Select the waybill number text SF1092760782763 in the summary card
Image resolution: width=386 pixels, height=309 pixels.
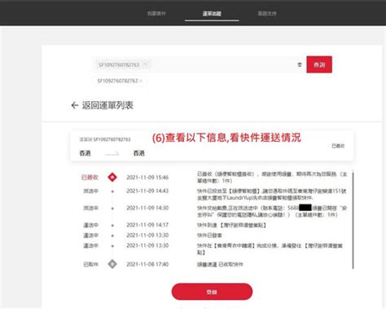click(x=112, y=139)
